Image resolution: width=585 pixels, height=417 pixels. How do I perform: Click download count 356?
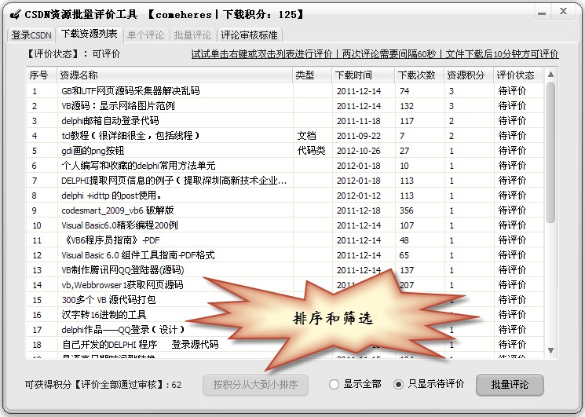tap(407, 210)
